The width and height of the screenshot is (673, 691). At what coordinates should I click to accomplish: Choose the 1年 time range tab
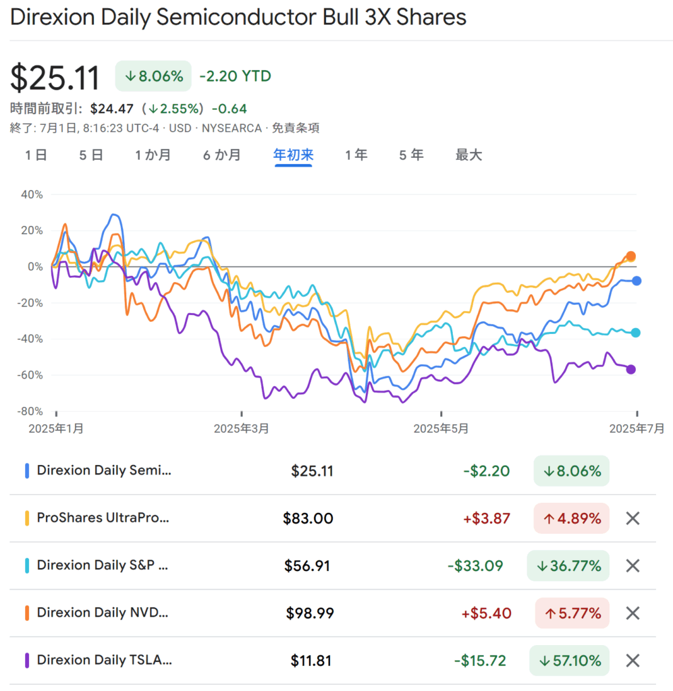[356, 155]
